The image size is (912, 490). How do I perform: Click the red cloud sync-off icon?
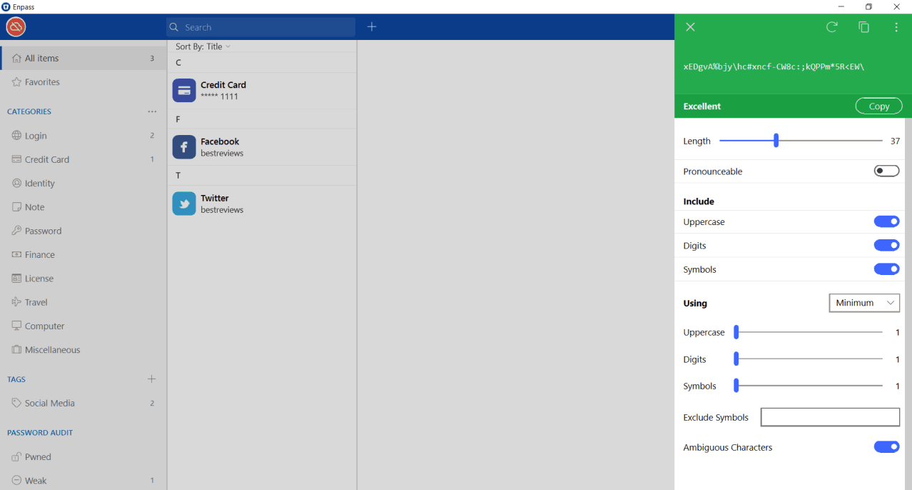(16, 27)
